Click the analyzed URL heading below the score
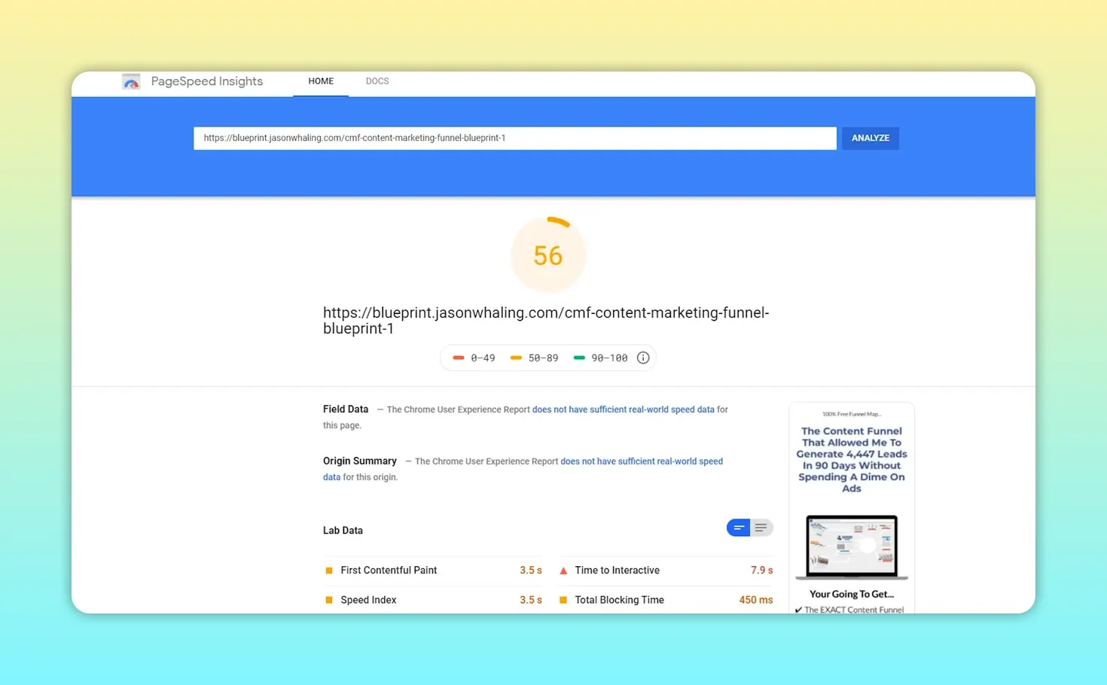 pyautogui.click(x=546, y=321)
